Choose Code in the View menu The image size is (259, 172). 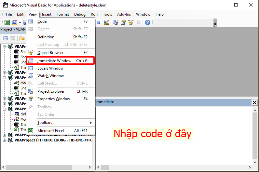coord(61,21)
